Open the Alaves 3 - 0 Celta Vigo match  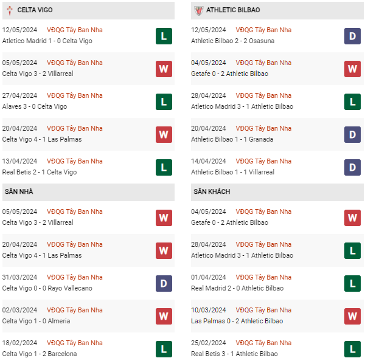35,106
